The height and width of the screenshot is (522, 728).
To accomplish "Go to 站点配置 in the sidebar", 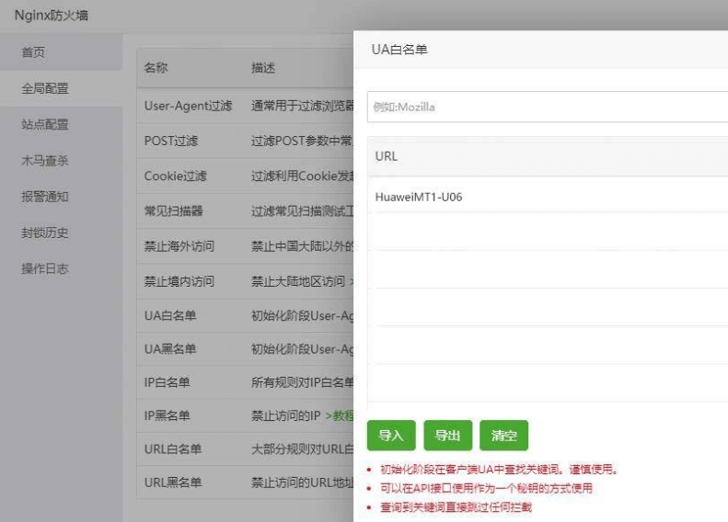I will [45, 125].
